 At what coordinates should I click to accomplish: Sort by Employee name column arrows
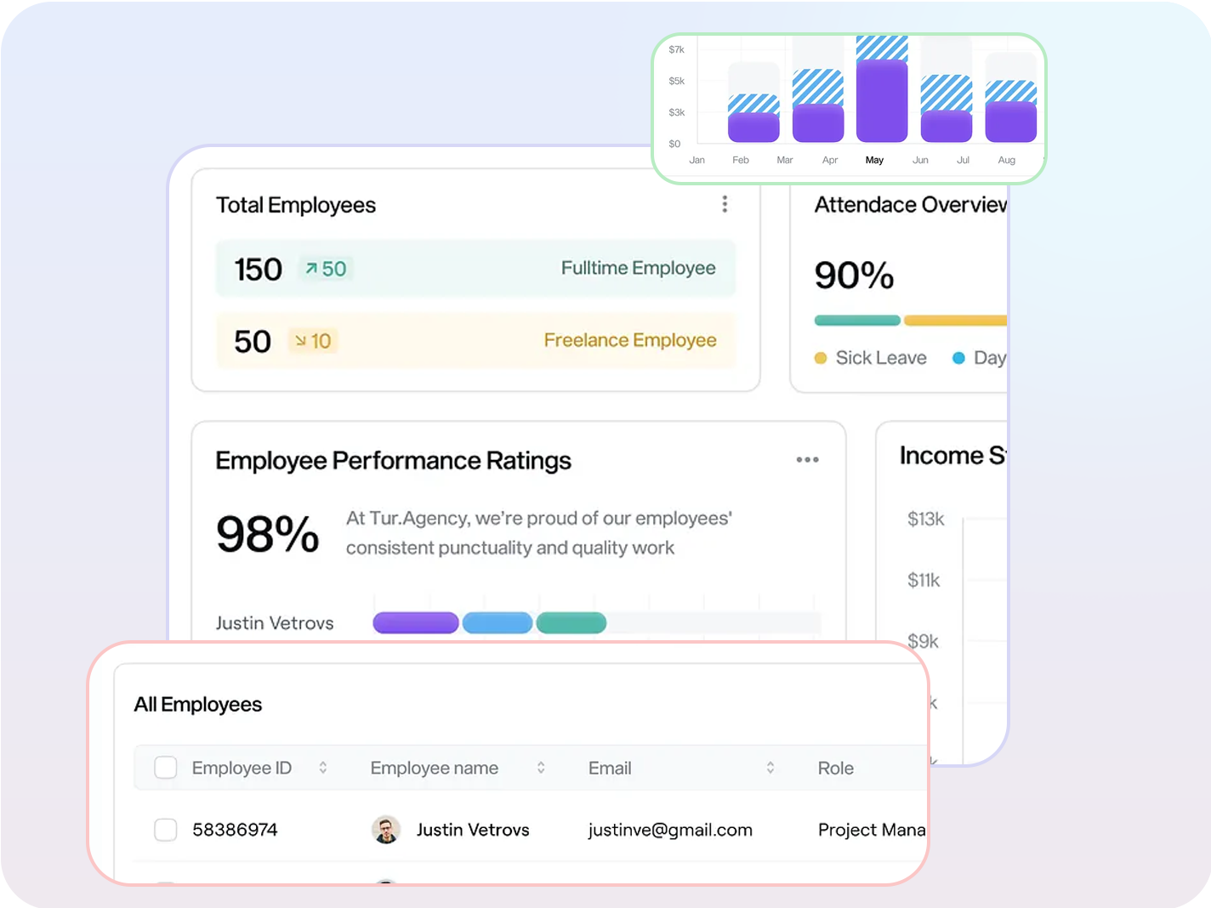(541, 768)
